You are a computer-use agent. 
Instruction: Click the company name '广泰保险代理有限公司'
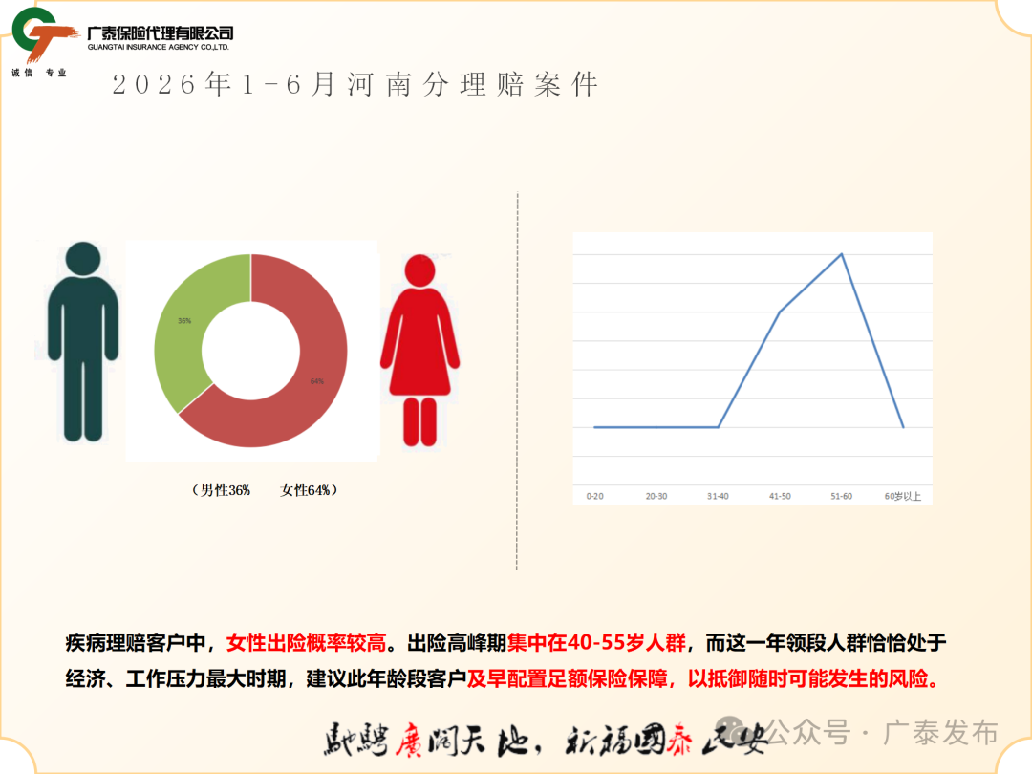click(x=161, y=32)
